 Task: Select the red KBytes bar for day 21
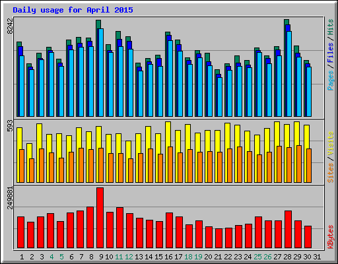pyautogui.click(x=219, y=238)
